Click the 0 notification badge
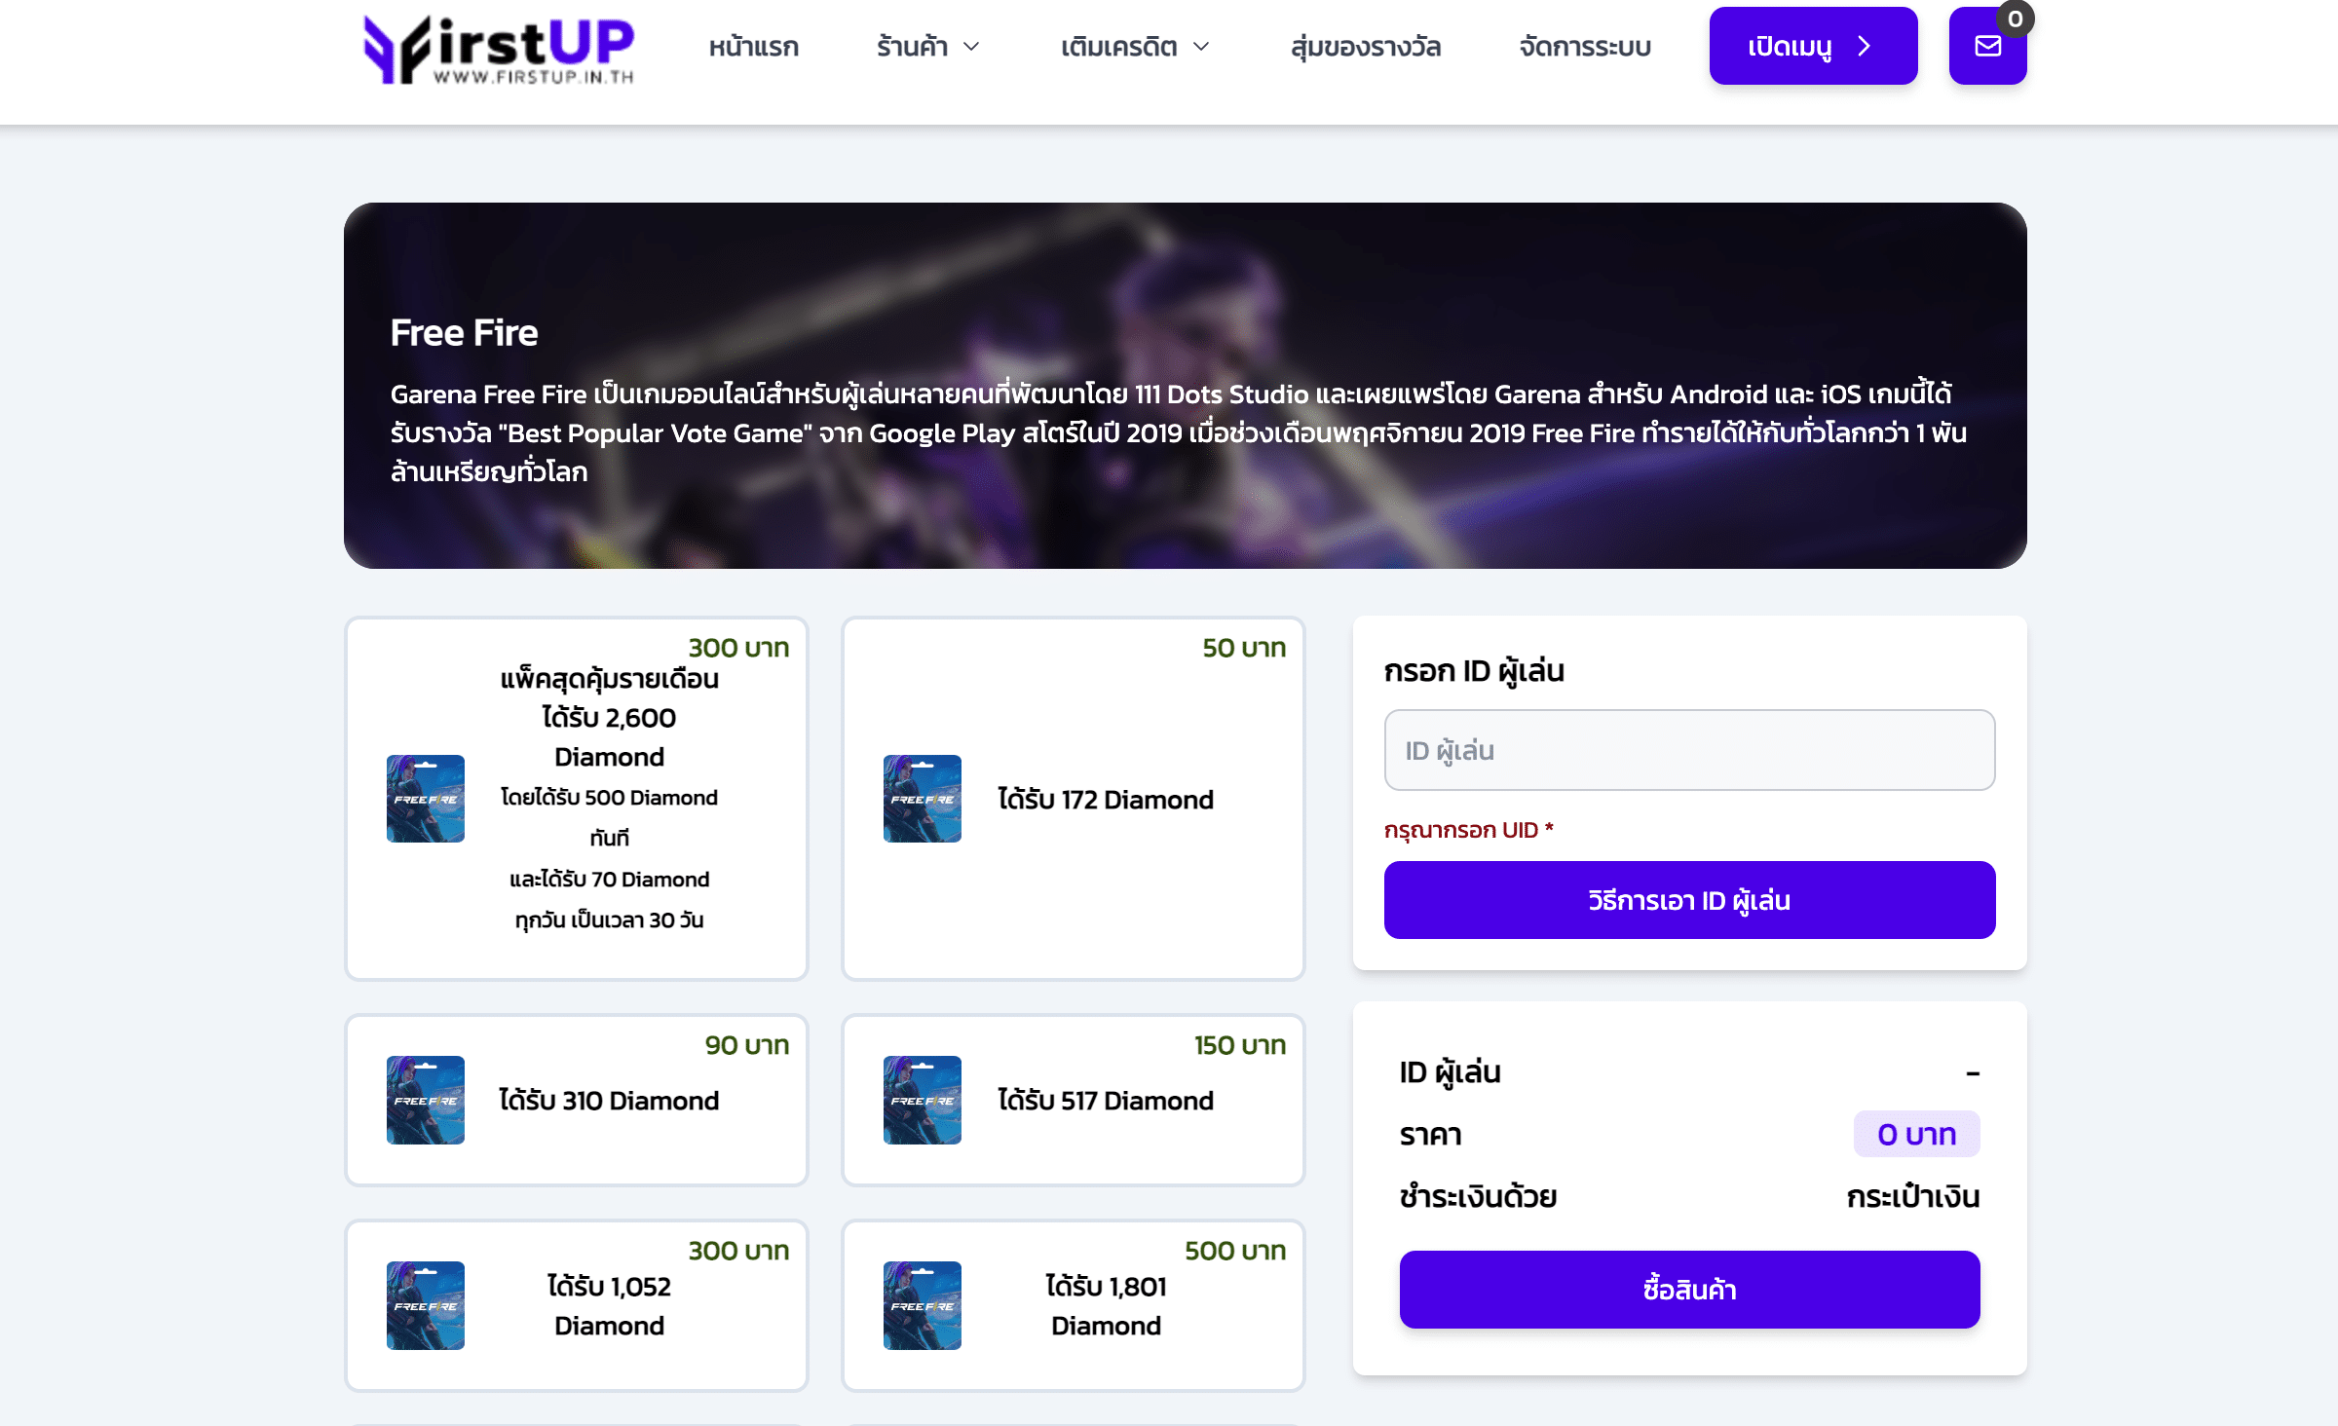The height and width of the screenshot is (1426, 2338). point(2015,19)
